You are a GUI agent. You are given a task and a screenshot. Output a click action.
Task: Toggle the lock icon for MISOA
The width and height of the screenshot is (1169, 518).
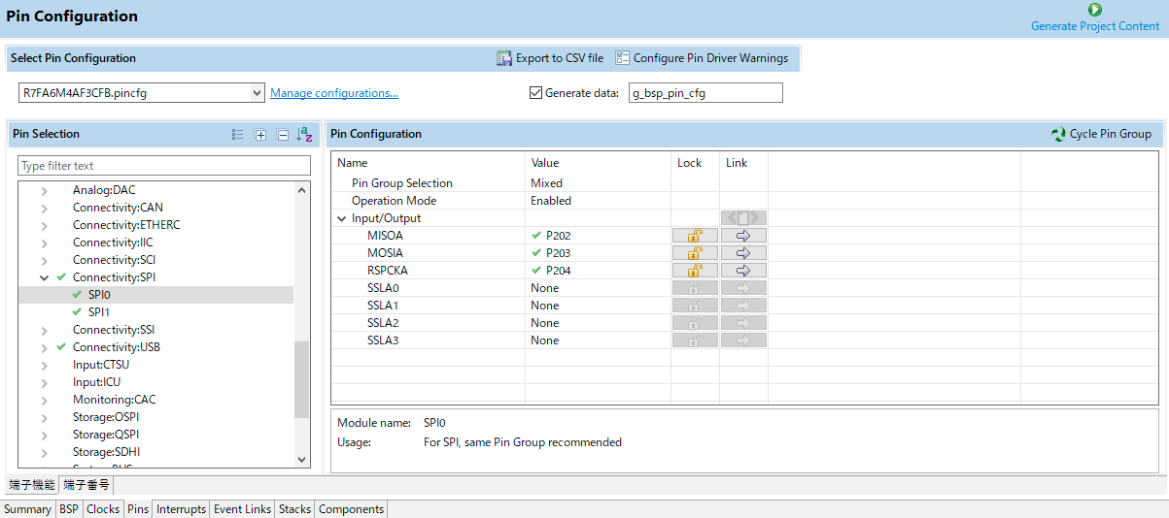point(695,236)
